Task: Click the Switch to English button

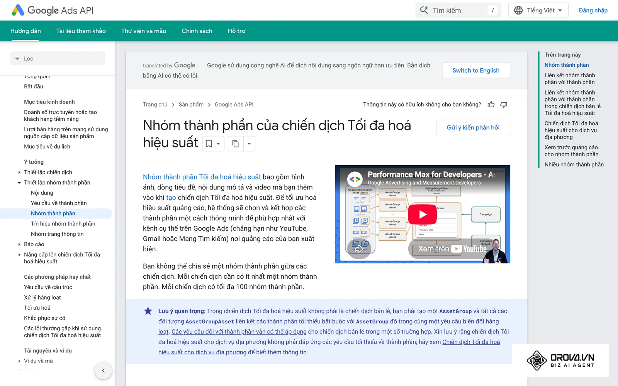Action: coord(476,70)
